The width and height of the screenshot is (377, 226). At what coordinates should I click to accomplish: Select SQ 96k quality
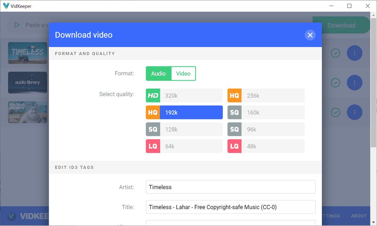tap(266, 129)
